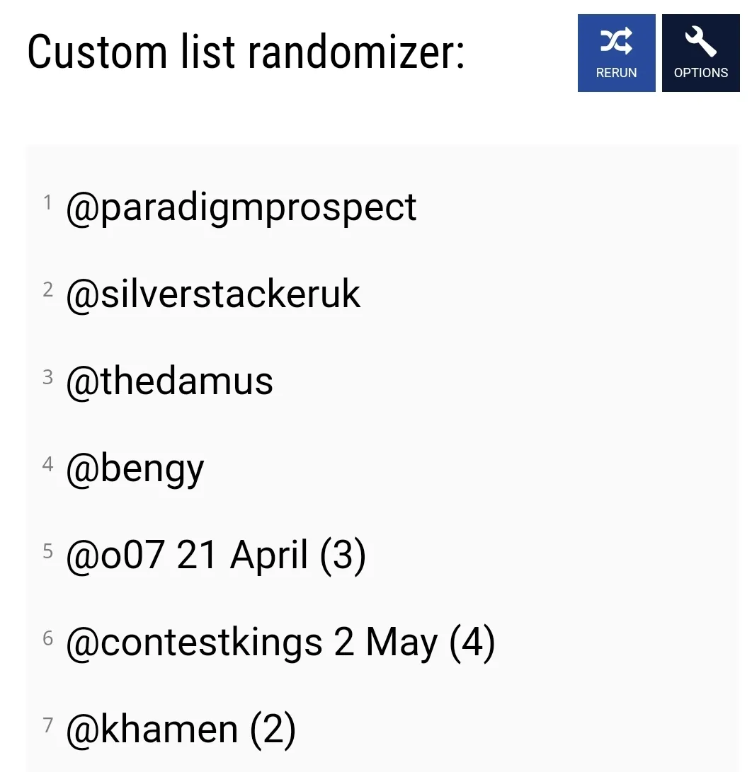The width and height of the screenshot is (752, 772).
Task: Click the number 1 beside @paradigmprospect
Action: pyautogui.click(x=48, y=202)
